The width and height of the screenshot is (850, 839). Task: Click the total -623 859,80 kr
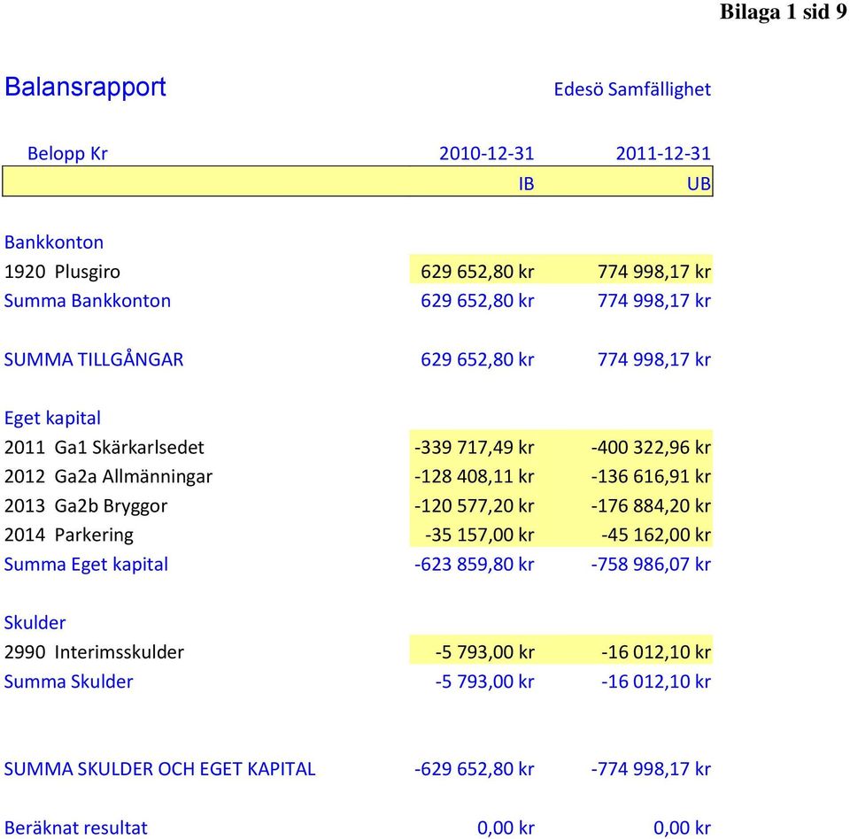pos(475,565)
